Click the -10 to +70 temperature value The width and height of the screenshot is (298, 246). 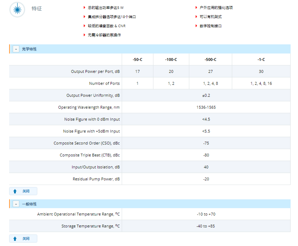[x=206, y=214]
